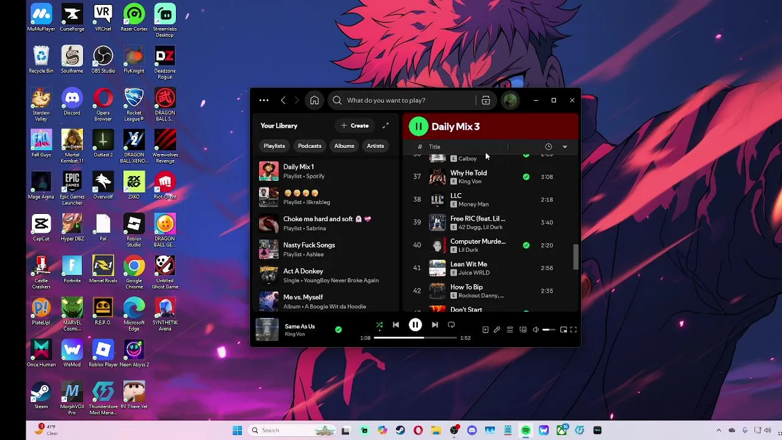The width and height of the screenshot is (782, 440).
Task: Show hidden system tray icons
Action: click(x=718, y=430)
